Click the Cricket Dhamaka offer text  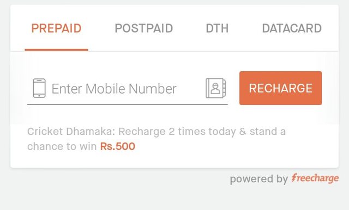click(157, 139)
